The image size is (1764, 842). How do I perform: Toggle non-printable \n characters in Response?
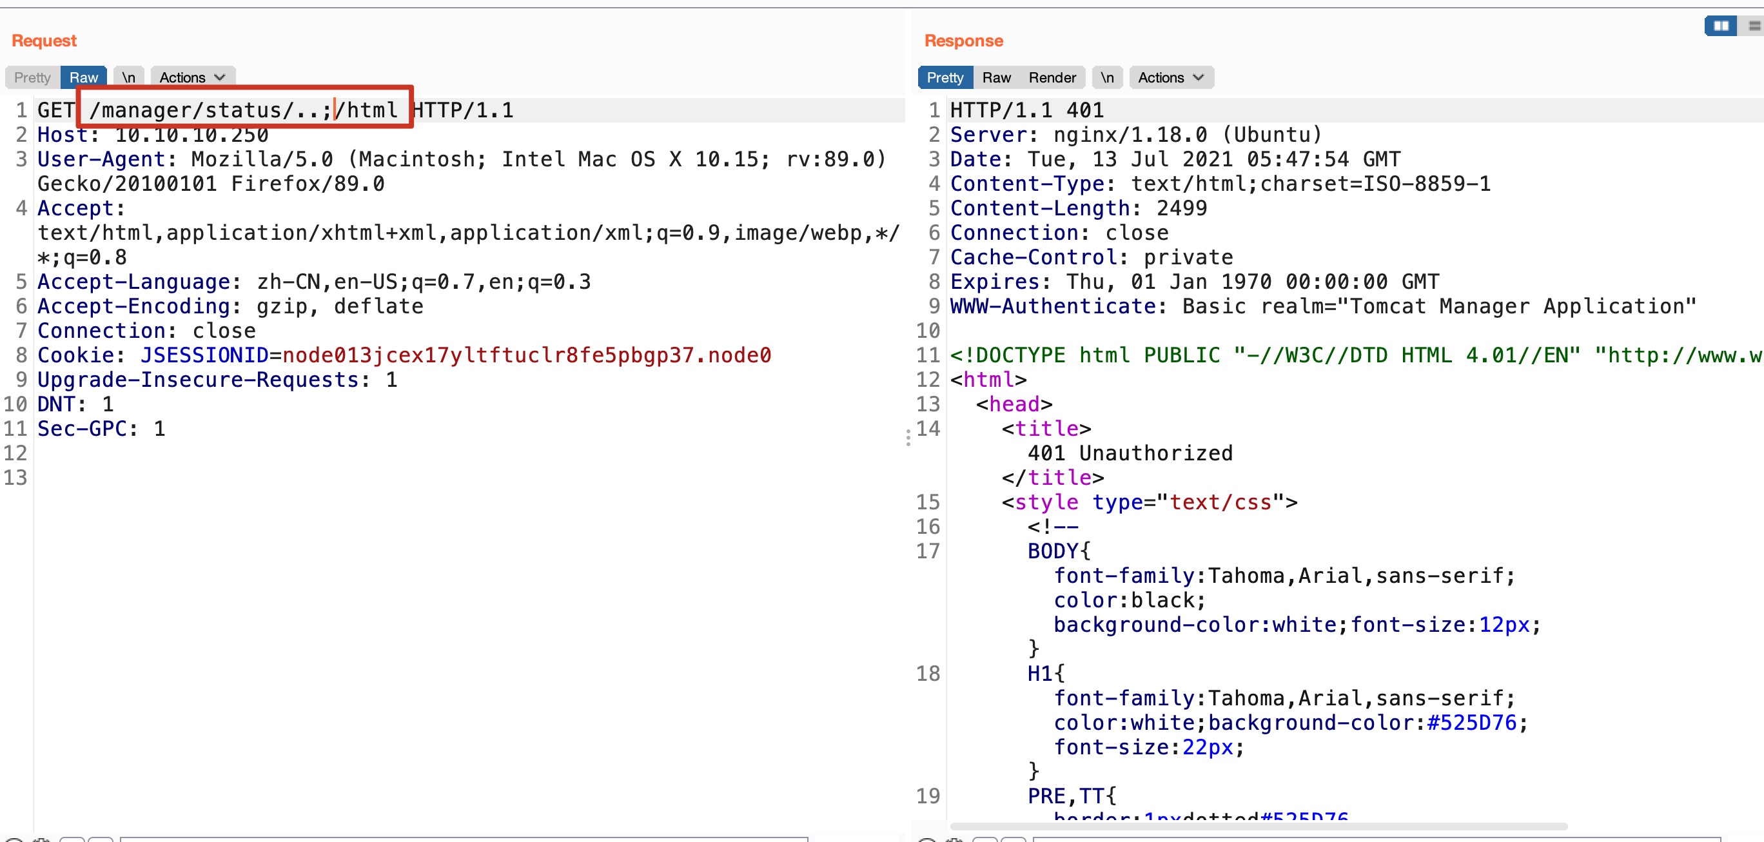click(1106, 77)
